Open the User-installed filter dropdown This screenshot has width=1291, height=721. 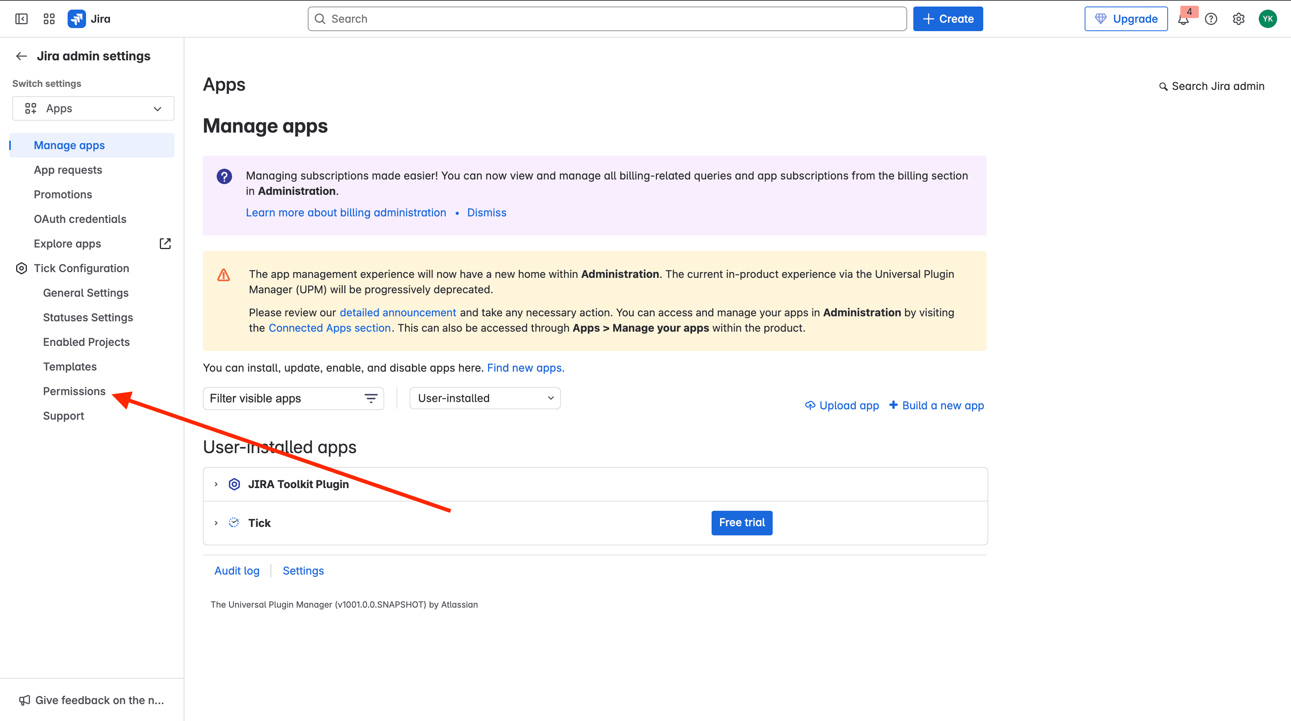pos(485,398)
